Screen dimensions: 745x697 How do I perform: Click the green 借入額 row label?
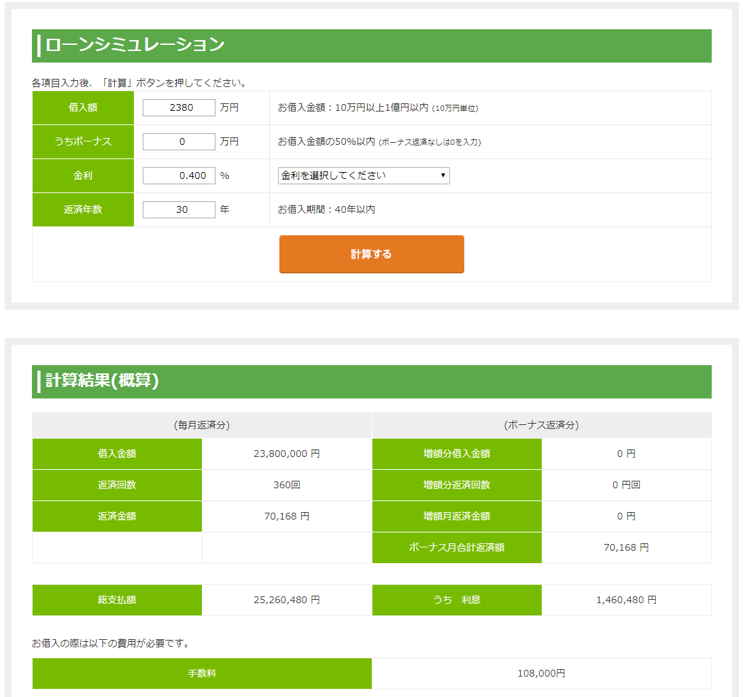83,107
